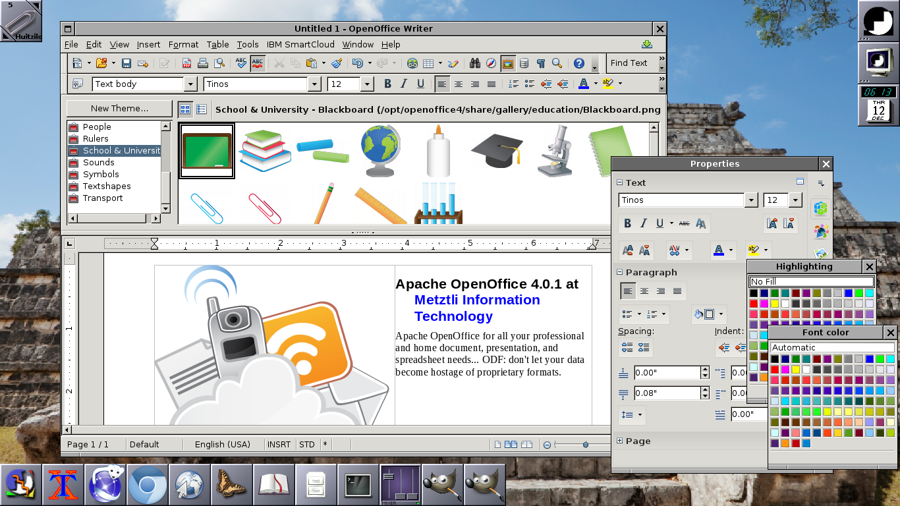This screenshot has height=506, width=900.
Task: Open the Window menu
Action: click(x=358, y=44)
